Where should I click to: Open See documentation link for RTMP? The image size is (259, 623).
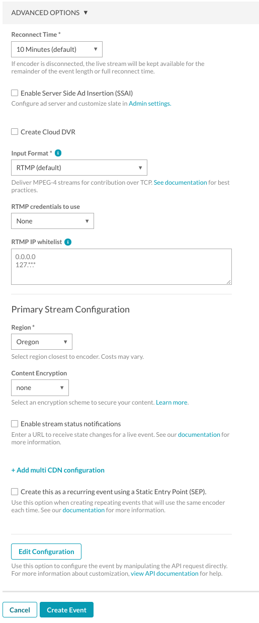pos(180,182)
